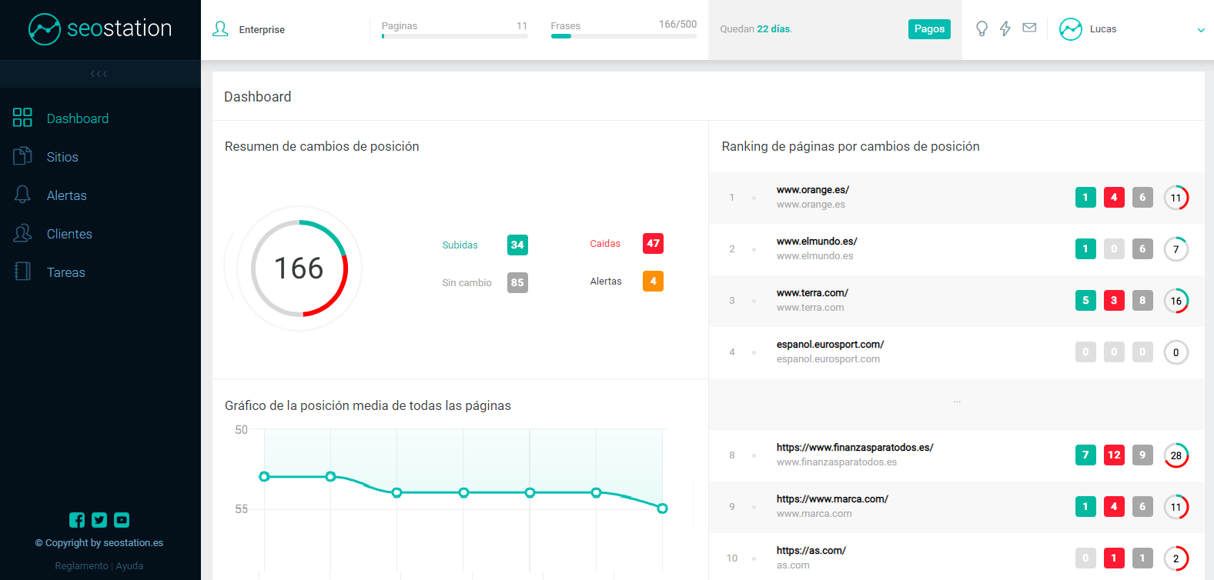This screenshot has width=1214, height=580.
Task: Open the Ayuda link
Action: click(129, 565)
